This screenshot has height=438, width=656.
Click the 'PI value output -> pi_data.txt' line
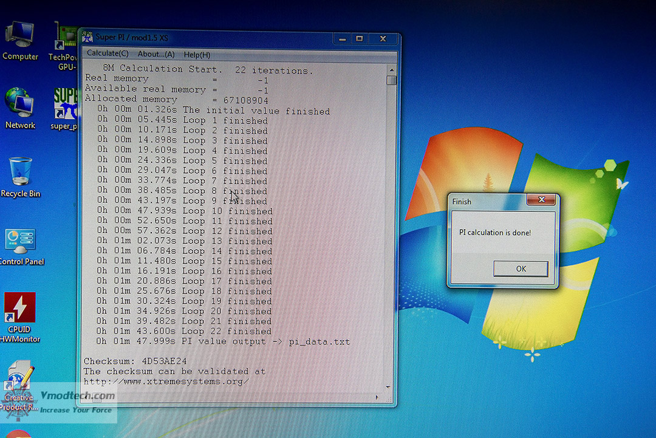point(222,341)
